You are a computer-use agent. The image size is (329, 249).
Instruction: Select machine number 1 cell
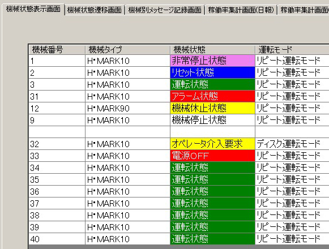(x=57, y=61)
